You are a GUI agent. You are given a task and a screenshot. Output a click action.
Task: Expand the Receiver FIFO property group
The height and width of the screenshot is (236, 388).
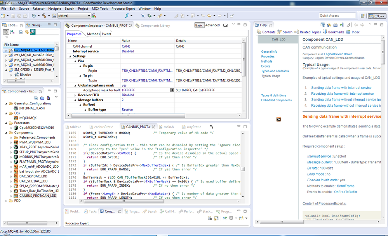(75, 95)
